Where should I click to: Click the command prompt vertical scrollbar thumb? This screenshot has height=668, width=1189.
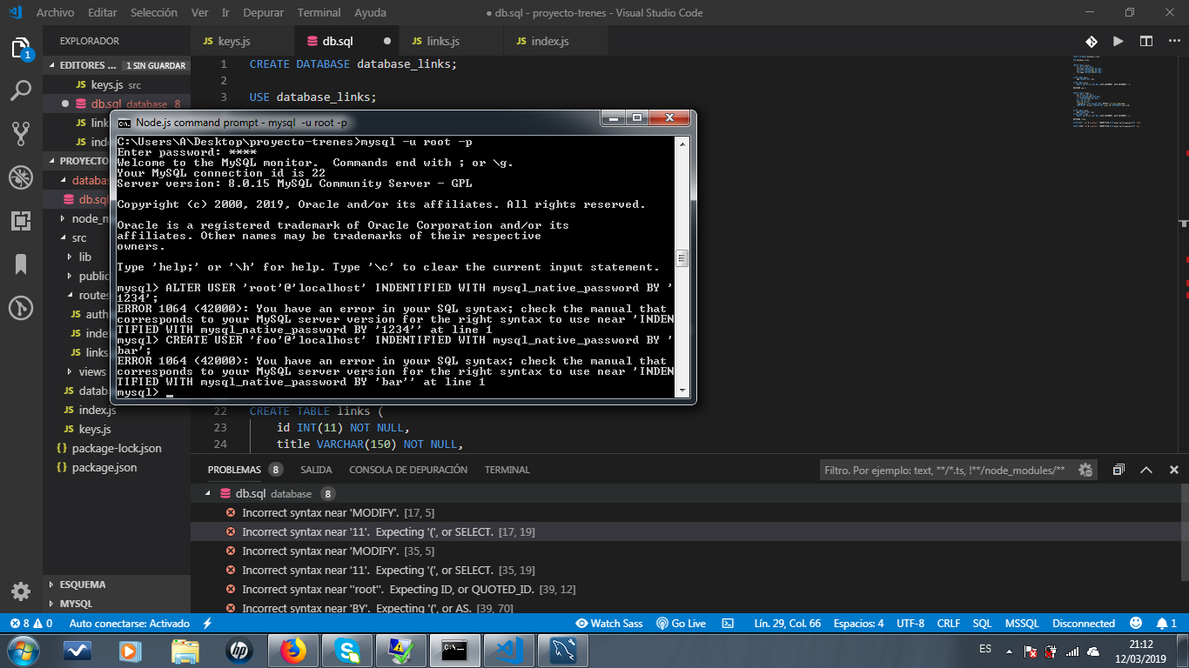[682, 258]
